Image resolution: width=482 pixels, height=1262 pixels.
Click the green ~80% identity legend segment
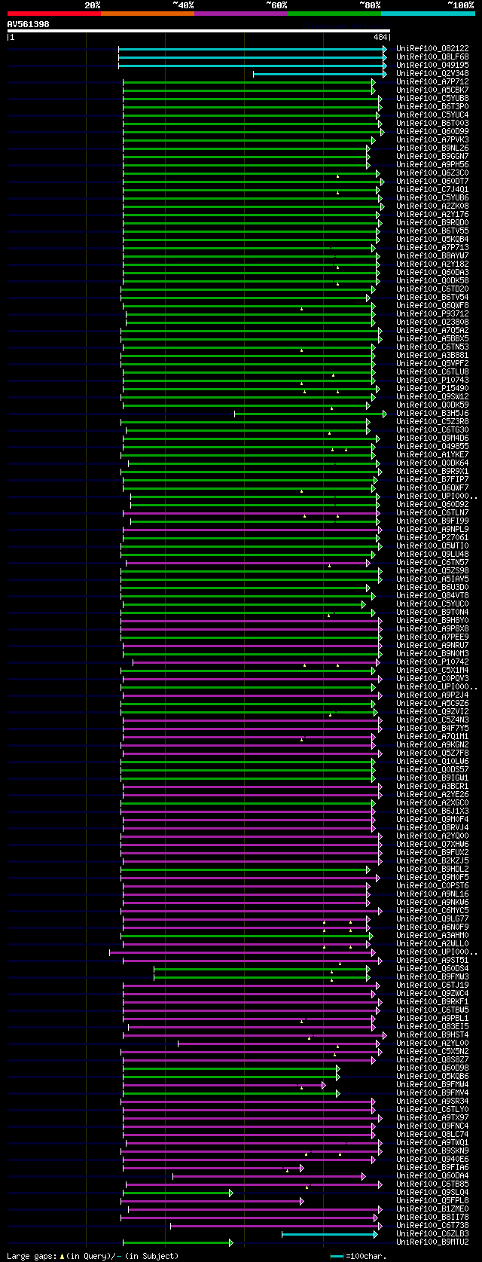(x=334, y=14)
